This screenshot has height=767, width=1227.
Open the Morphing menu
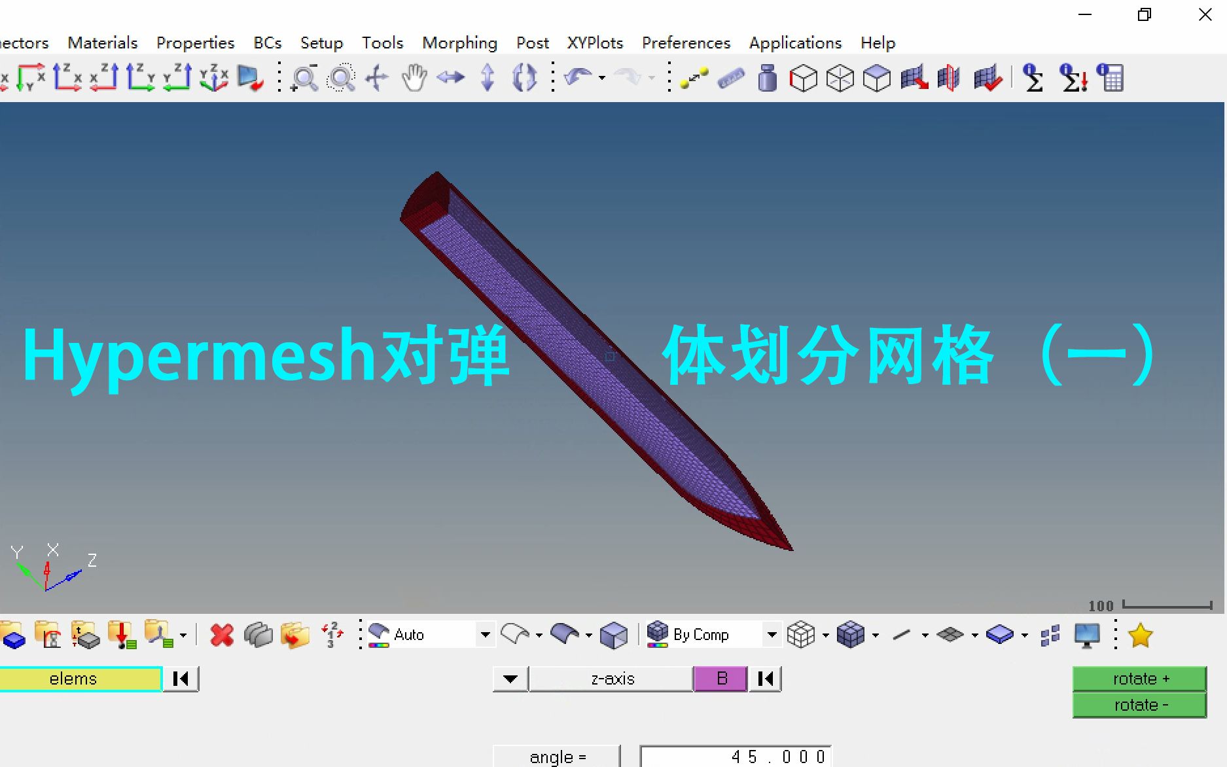(459, 42)
